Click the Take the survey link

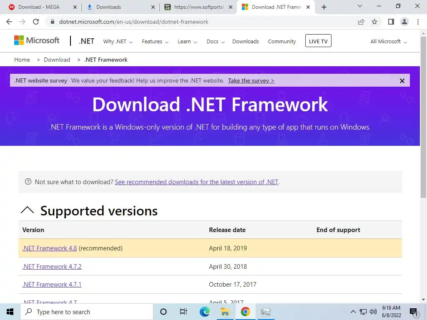point(251,81)
